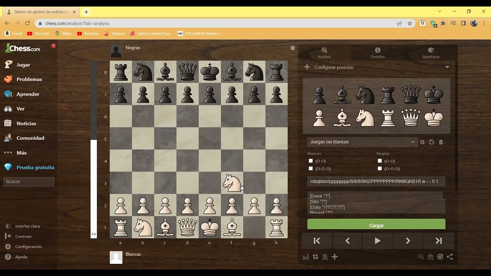Enable black queenside castling (O-O-O) checkbox
Viewport: 491px width, 276px height.
(380, 169)
